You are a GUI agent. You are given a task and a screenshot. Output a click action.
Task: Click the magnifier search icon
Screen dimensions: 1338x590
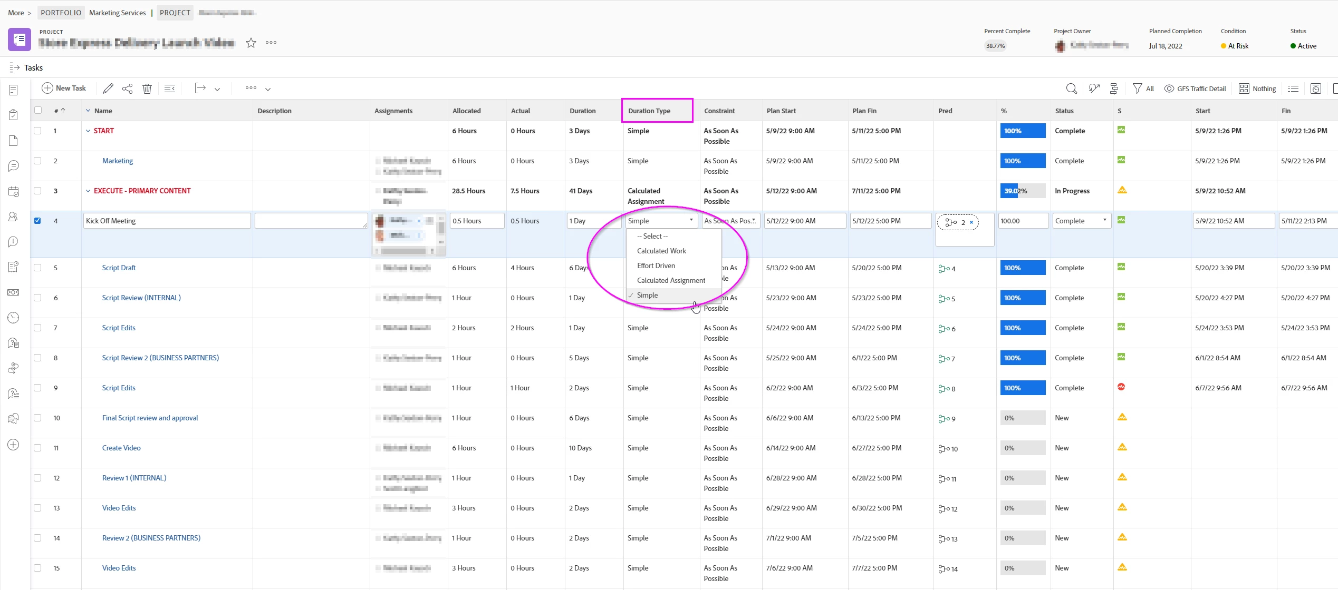1071,88
